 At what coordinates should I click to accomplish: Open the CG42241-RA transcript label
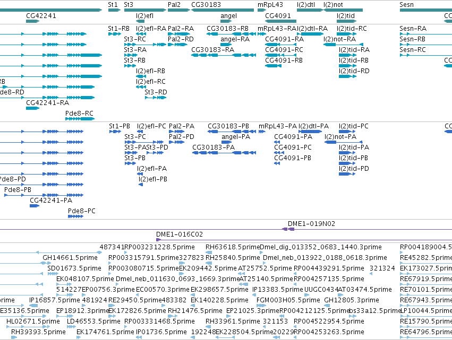click(48, 103)
